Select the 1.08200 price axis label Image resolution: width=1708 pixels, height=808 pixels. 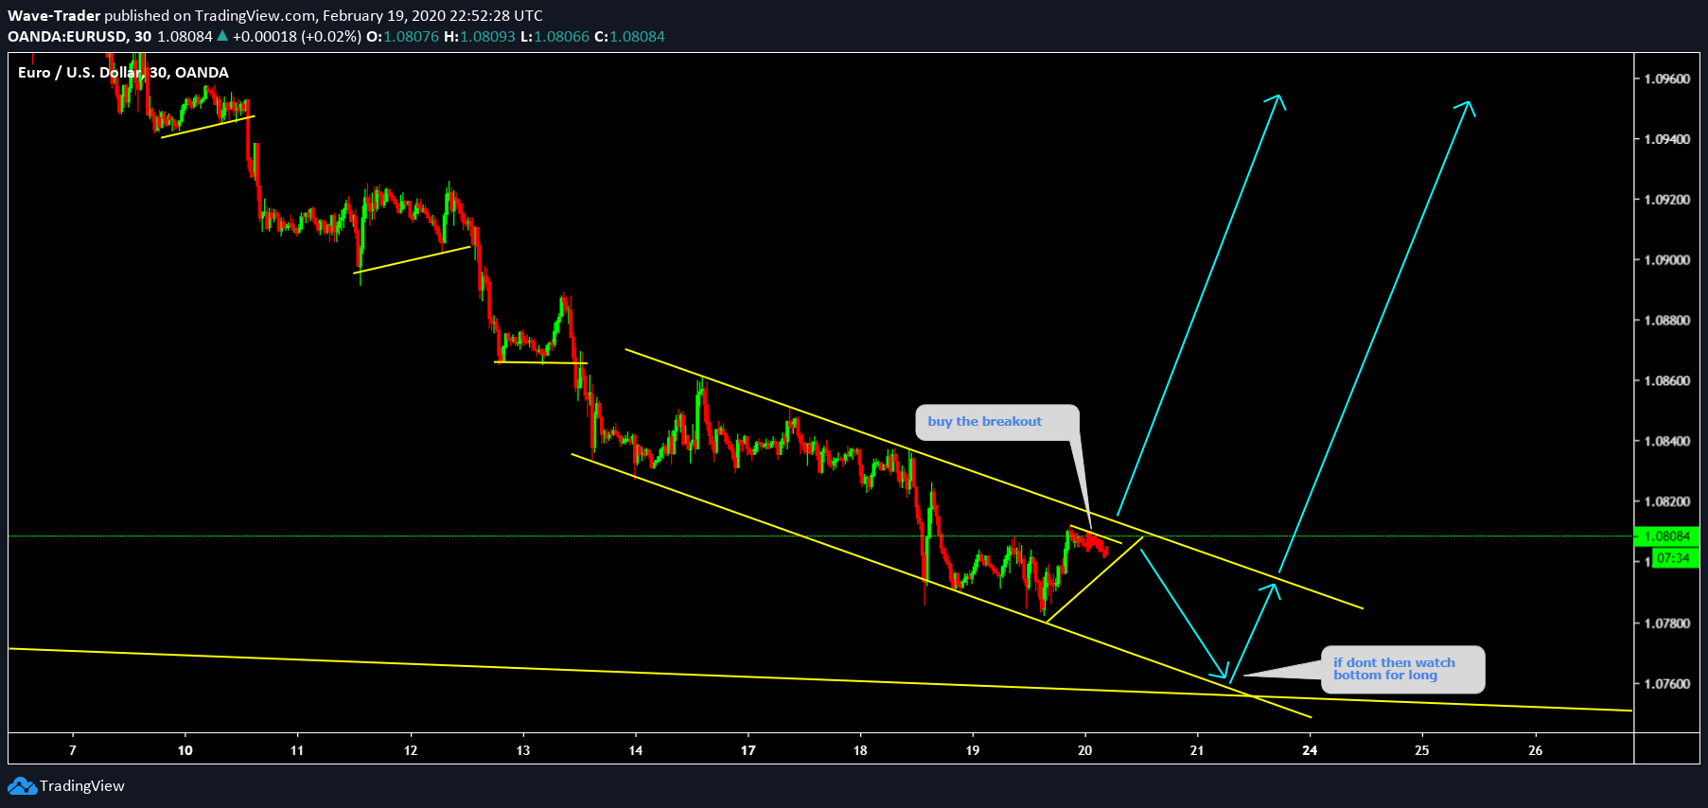click(x=1666, y=502)
